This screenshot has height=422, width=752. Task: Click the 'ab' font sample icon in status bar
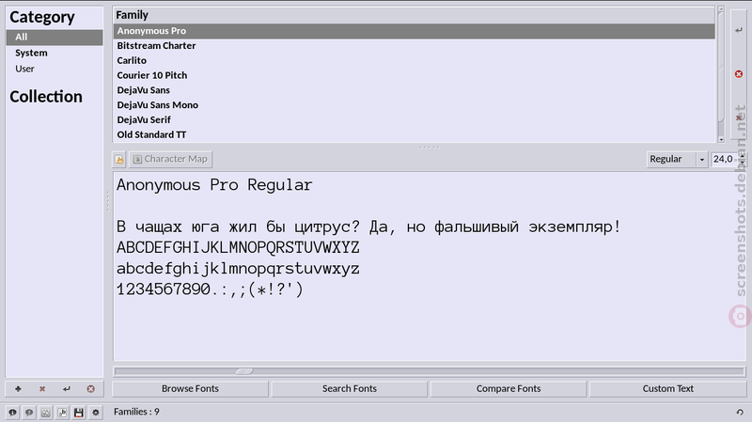click(x=62, y=413)
